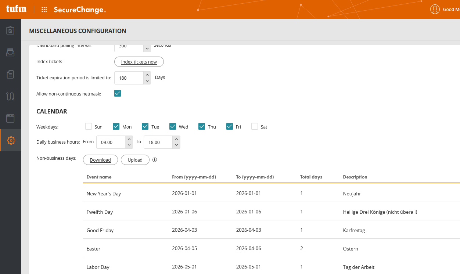Open the workflows sidebar icon
The width and height of the screenshot is (460, 274).
(x=10, y=96)
